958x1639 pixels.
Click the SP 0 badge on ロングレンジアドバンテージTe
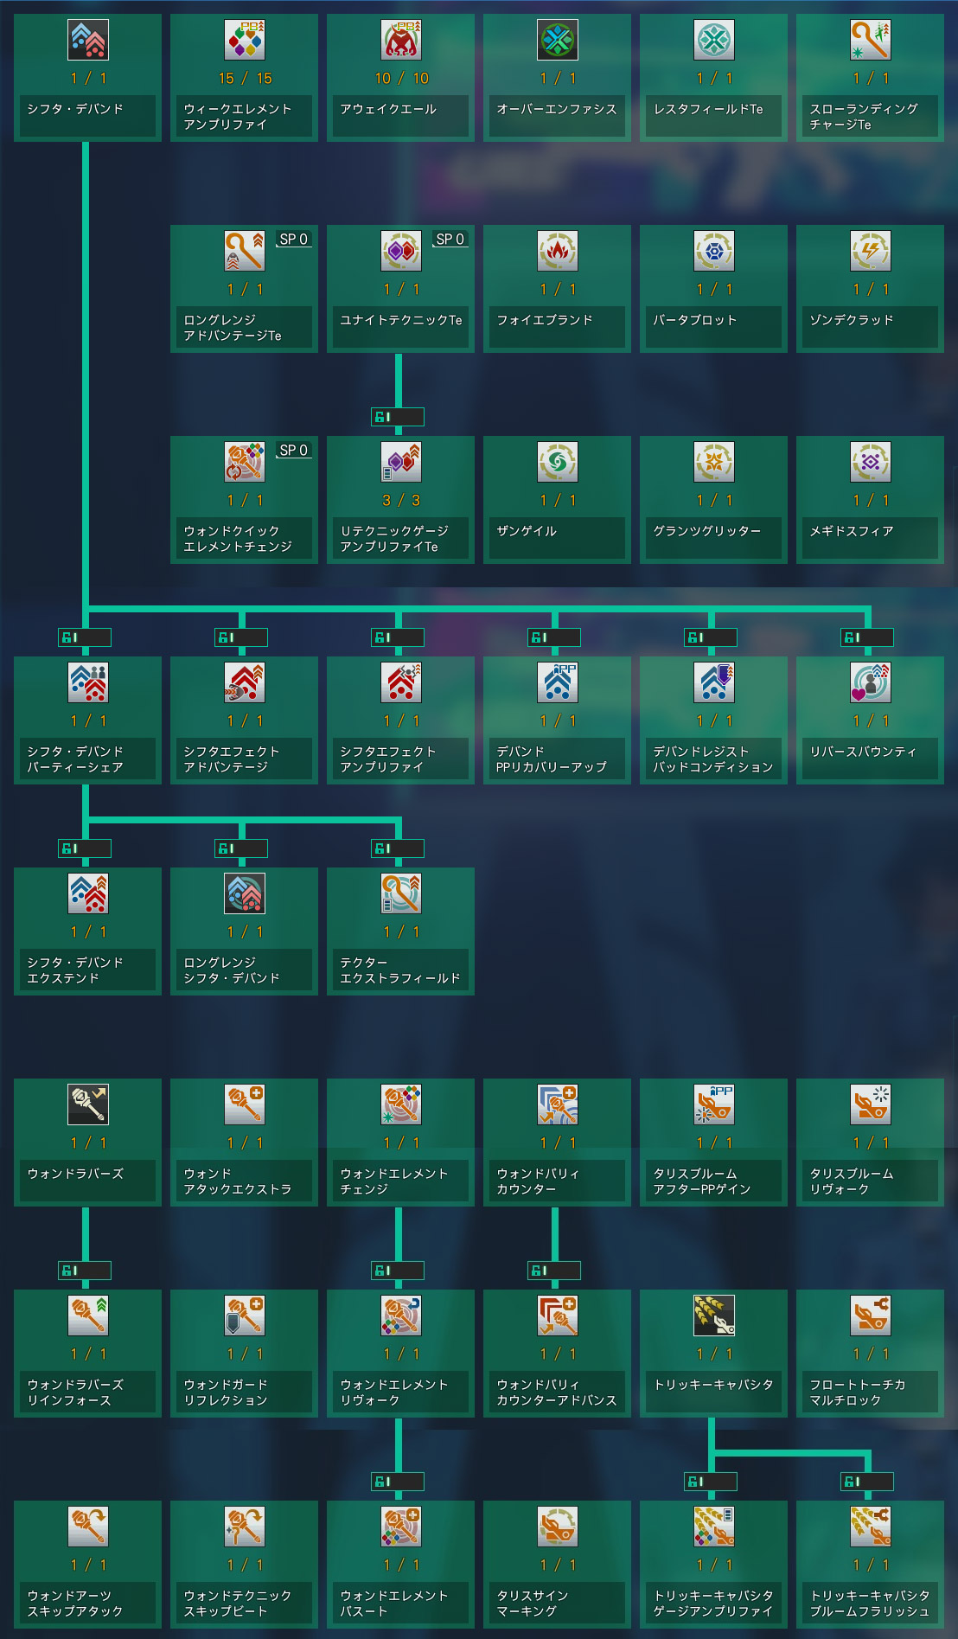pyautogui.click(x=293, y=240)
